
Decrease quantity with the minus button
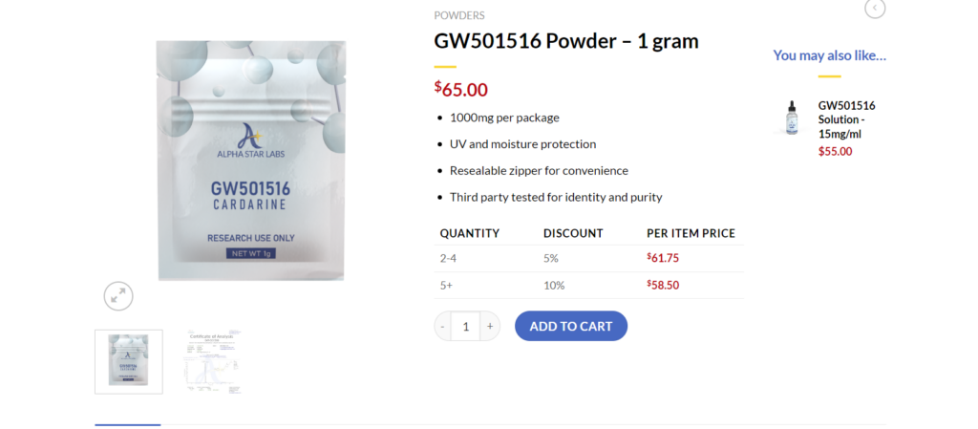pyautogui.click(x=442, y=326)
